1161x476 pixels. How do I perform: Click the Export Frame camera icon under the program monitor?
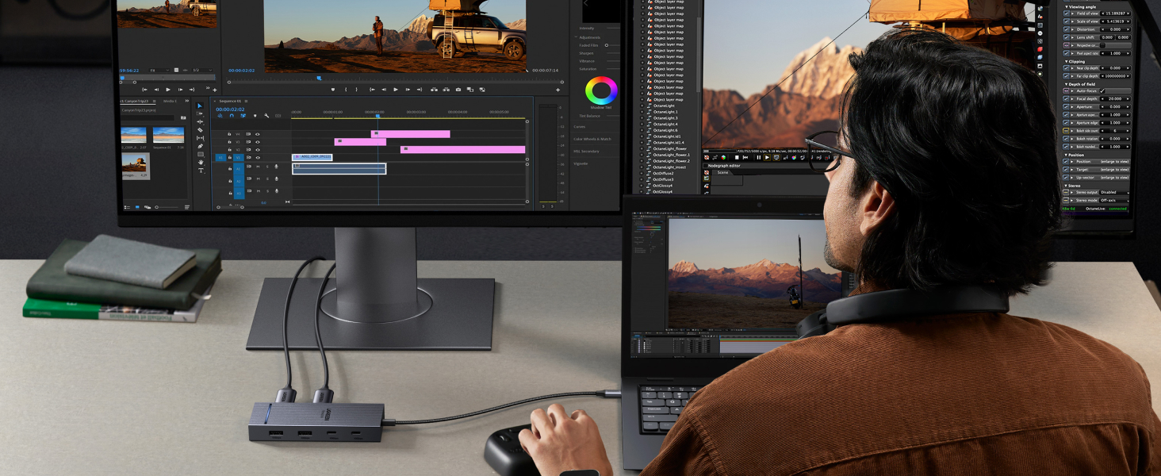(x=458, y=90)
